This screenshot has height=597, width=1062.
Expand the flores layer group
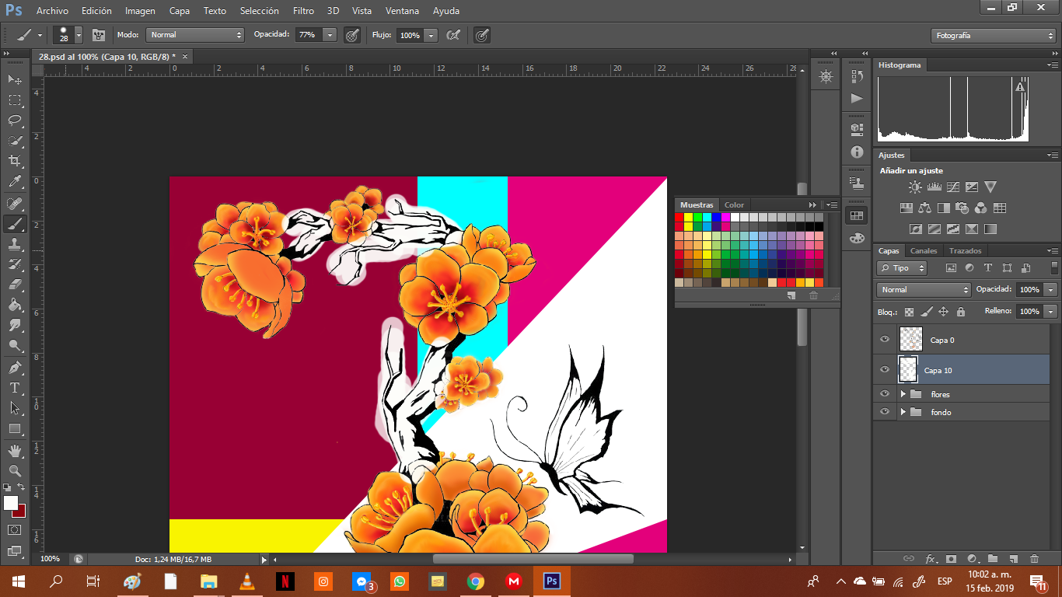[903, 394]
